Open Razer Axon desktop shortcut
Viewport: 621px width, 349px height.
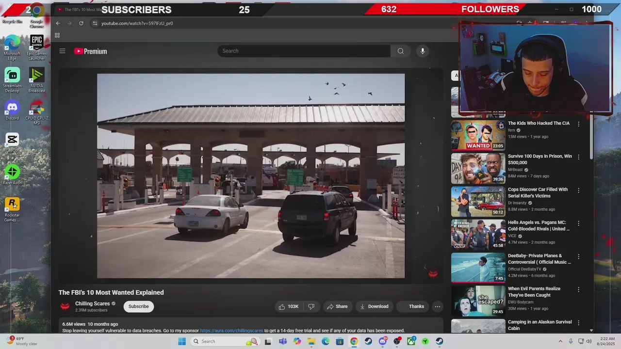pyautogui.click(x=12, y=175)
